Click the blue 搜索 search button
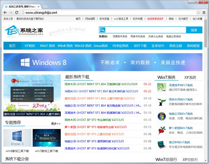The width and height of the screenshot is (209, 164). click(194, 30)
